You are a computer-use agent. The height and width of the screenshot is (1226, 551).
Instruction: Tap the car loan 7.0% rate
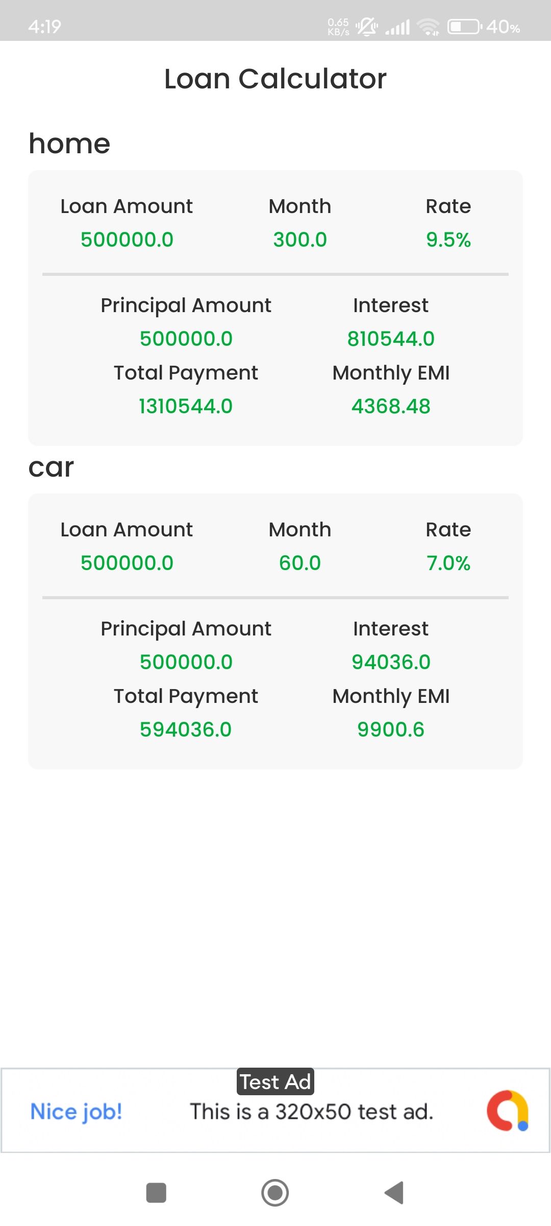click(x=448, y=563)
